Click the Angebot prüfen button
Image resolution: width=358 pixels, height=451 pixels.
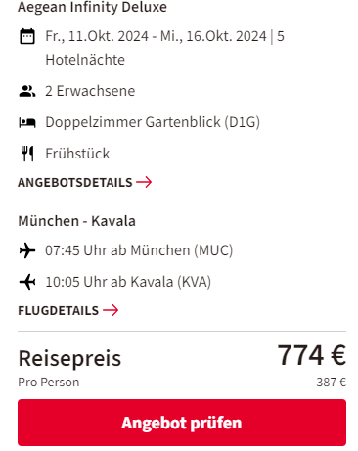[x=182, y=423]
